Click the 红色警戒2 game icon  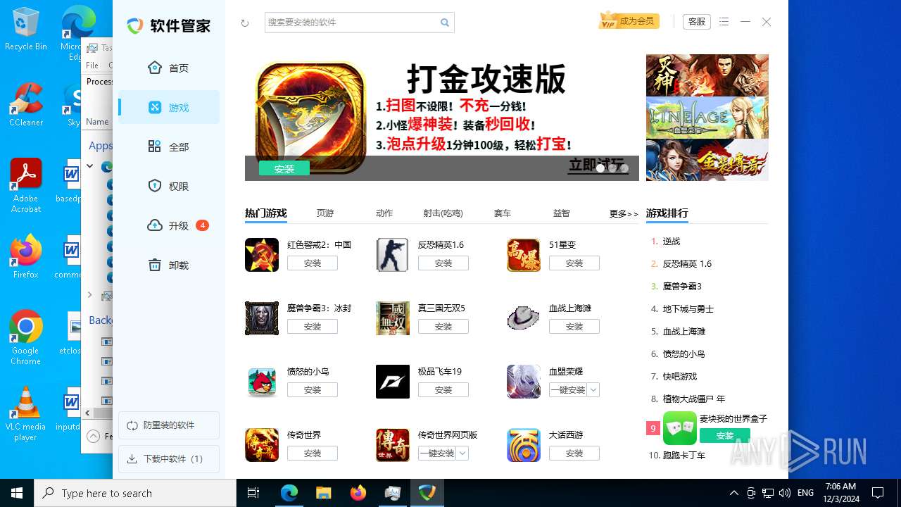262,255
